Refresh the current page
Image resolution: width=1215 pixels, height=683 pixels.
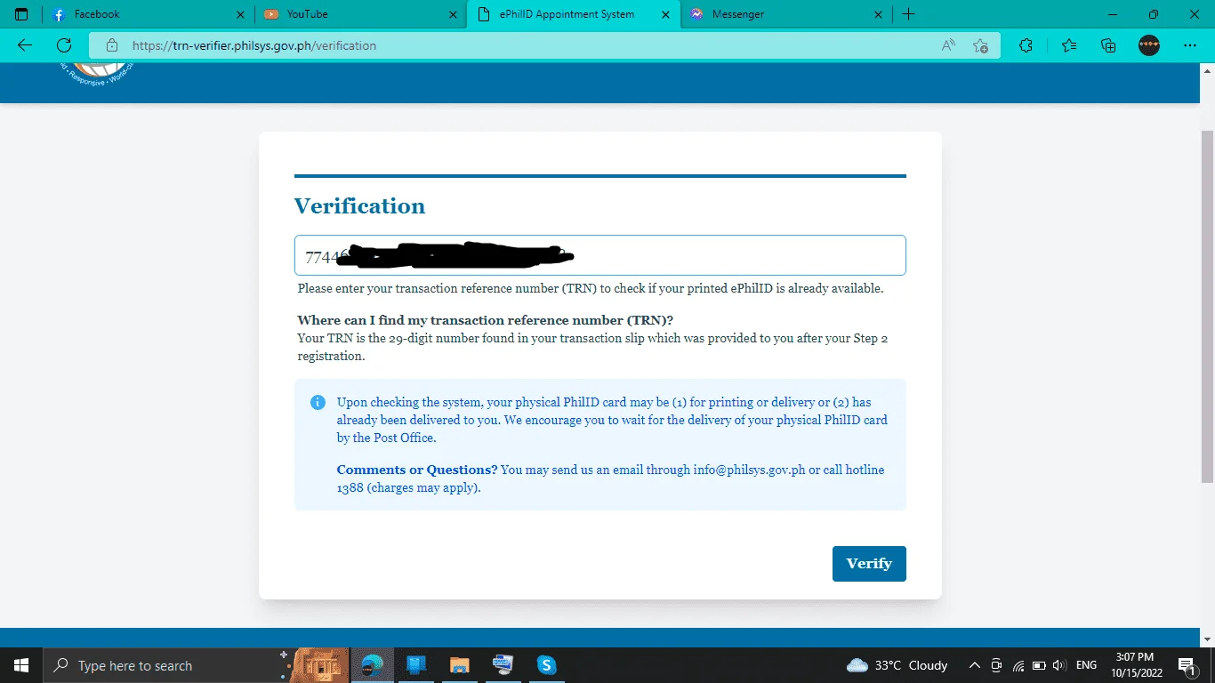[63, 45]
